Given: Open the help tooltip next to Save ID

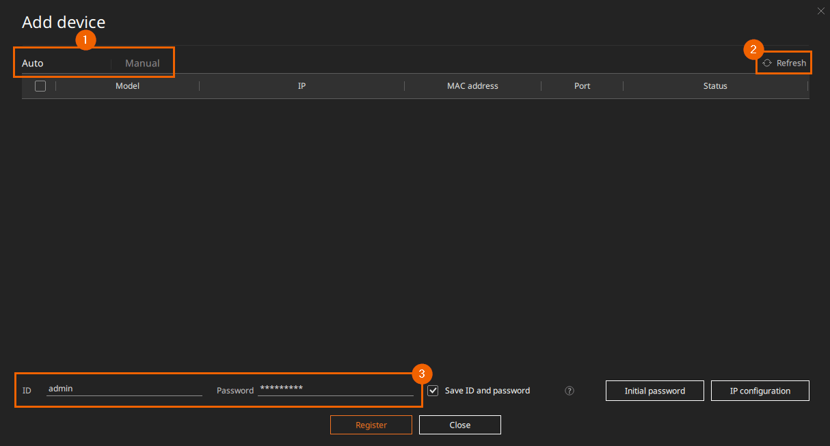Looking at the screenshot, I should click(x=569, y=391).
